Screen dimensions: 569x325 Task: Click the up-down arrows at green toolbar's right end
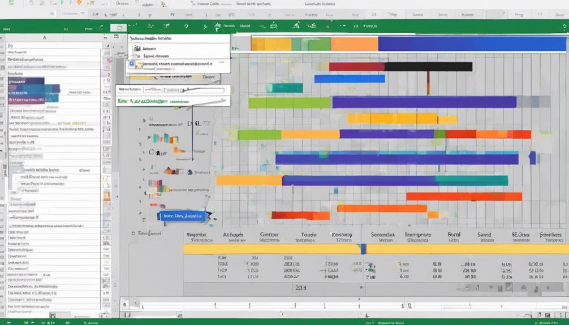pyautogui.click(x=564, y=27)
